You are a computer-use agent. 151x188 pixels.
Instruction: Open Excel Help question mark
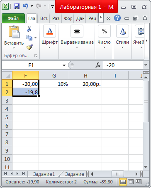pos(117,18)
